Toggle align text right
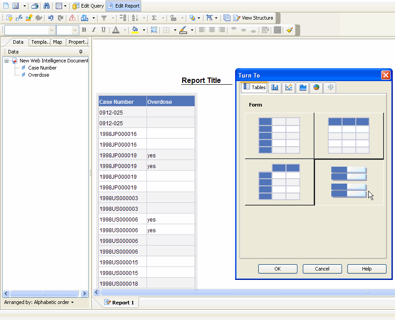The height and width of the screenshot is (320, 395). (222, 30)
